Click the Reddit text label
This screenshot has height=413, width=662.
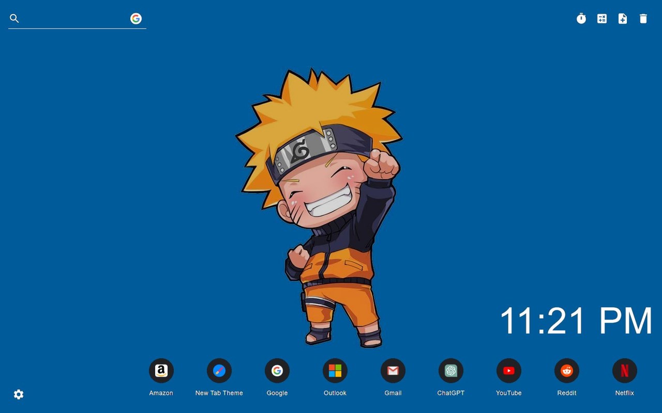coord(567,393)
